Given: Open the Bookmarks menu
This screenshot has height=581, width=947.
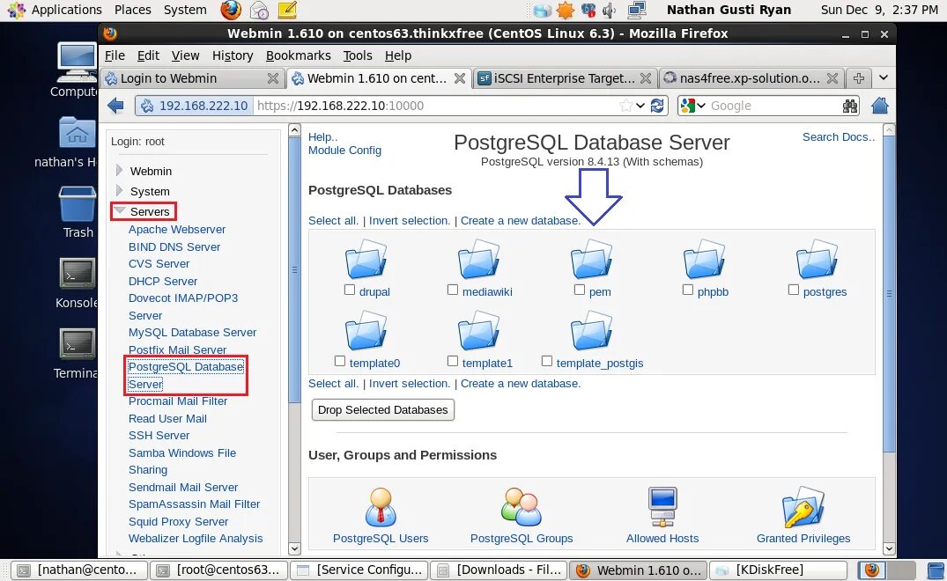Looking at the screenshot, I should tap(299, 55).
